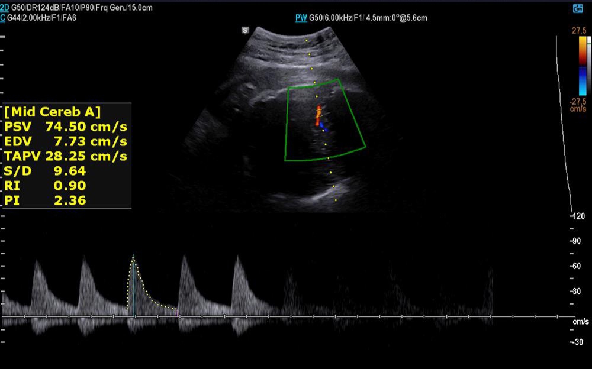Select the C color mode label
This screenshot has width=592, height=369.
(x=3, y=18)
